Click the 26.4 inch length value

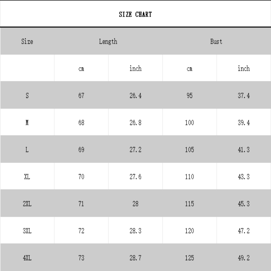pos(135,96)
